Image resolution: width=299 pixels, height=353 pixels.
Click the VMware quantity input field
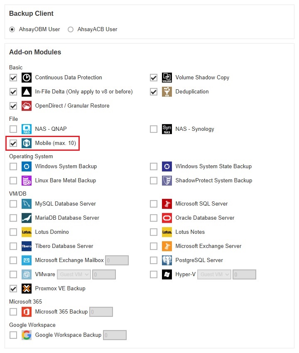(104, 275)
